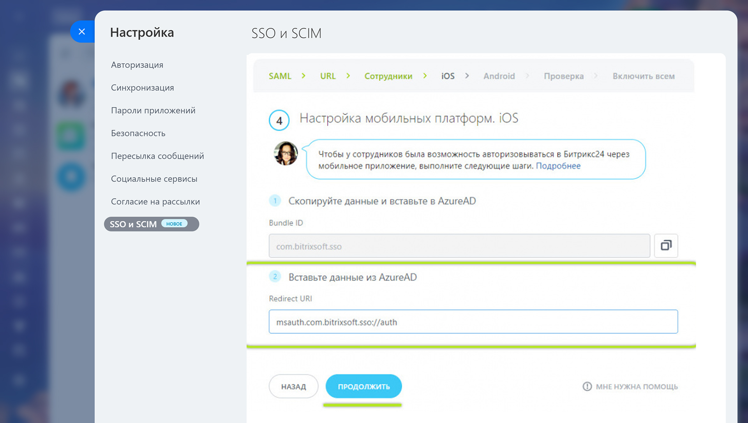The height and width of the screenshot is (423, 748).
Task: Select SSO и SCIM menu item
Action: (x=152, y=224)
